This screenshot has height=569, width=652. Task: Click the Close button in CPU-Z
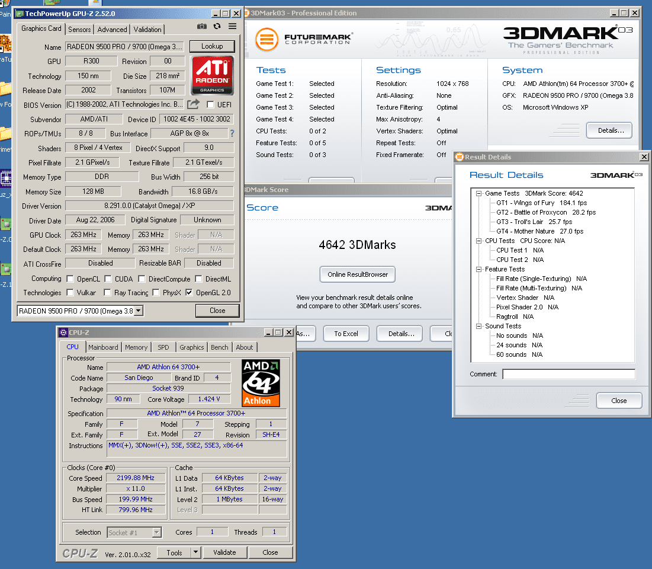pyautogui.click(x=270, y=552)
